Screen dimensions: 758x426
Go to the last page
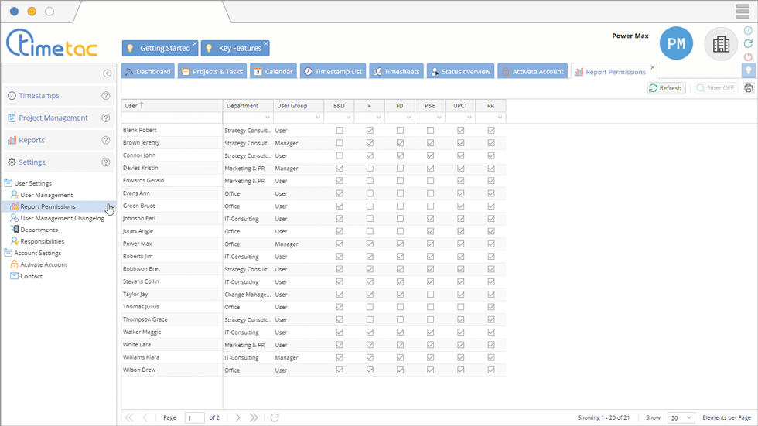tap(254, 417)
